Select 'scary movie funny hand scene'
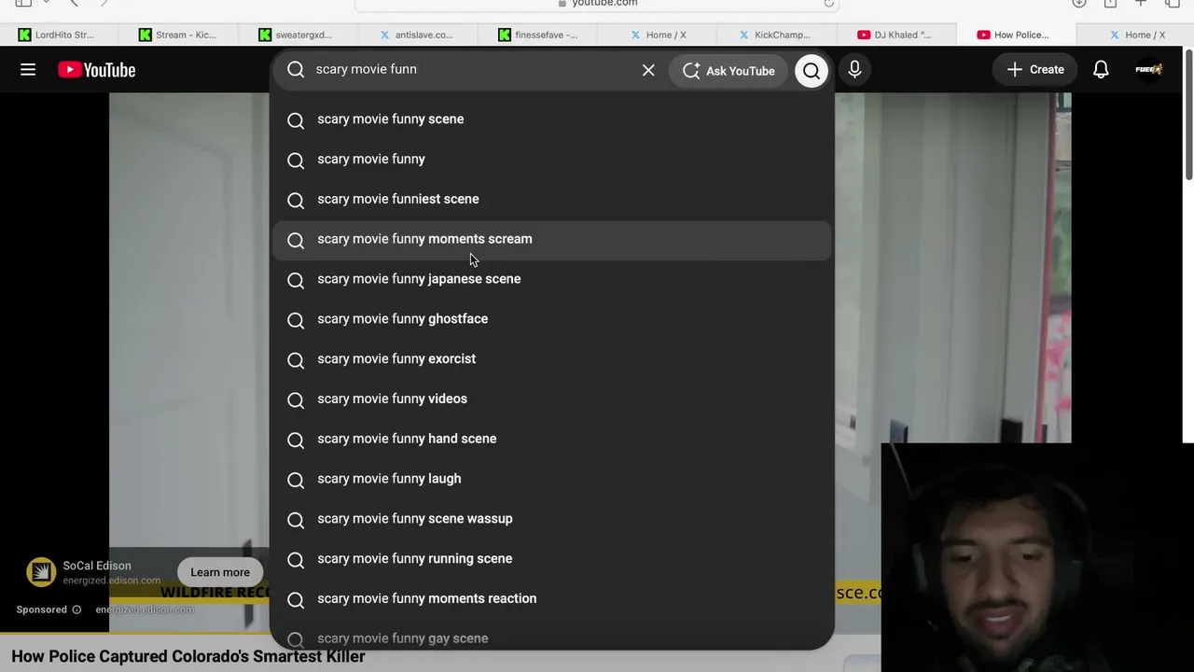 (x=552, y=440)
